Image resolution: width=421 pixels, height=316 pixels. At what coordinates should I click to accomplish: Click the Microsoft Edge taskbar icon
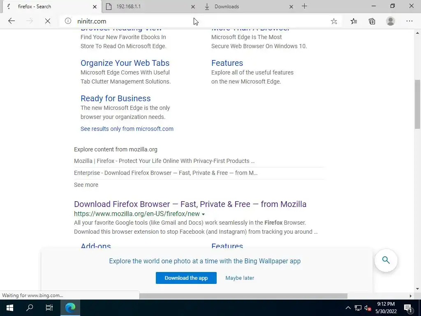[70, 308]
